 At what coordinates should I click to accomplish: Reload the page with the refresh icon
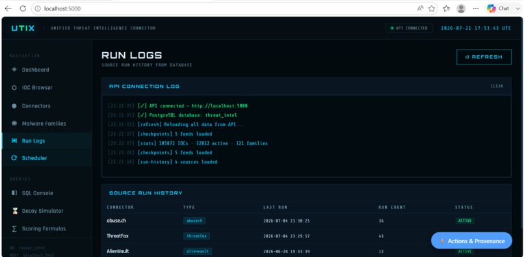23,8
